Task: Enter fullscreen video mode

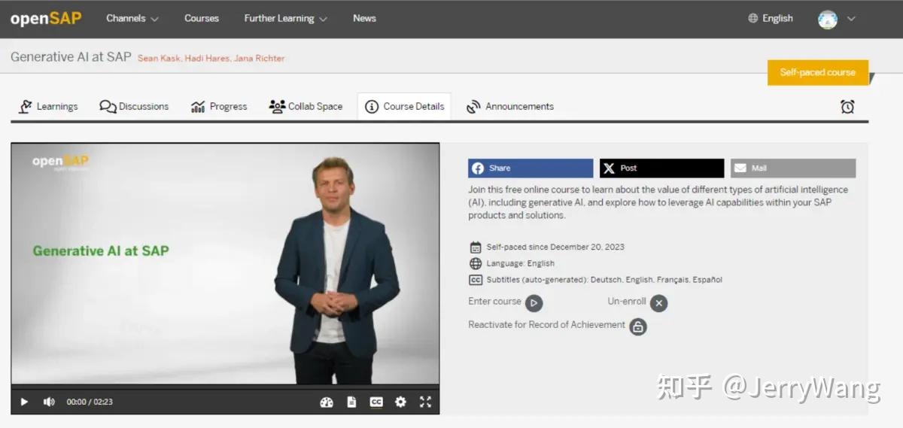Action: [x=425, y=402]
